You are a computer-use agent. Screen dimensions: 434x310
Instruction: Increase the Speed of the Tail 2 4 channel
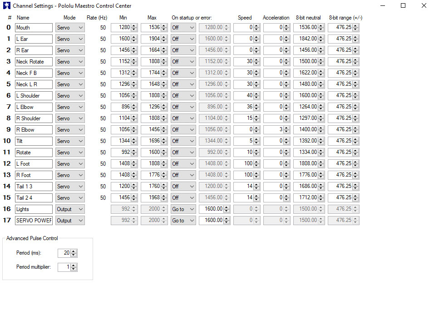pyautogui.click(x=256, y=196)
